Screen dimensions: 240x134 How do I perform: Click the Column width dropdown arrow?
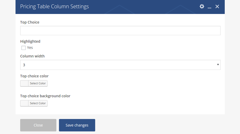218,65
